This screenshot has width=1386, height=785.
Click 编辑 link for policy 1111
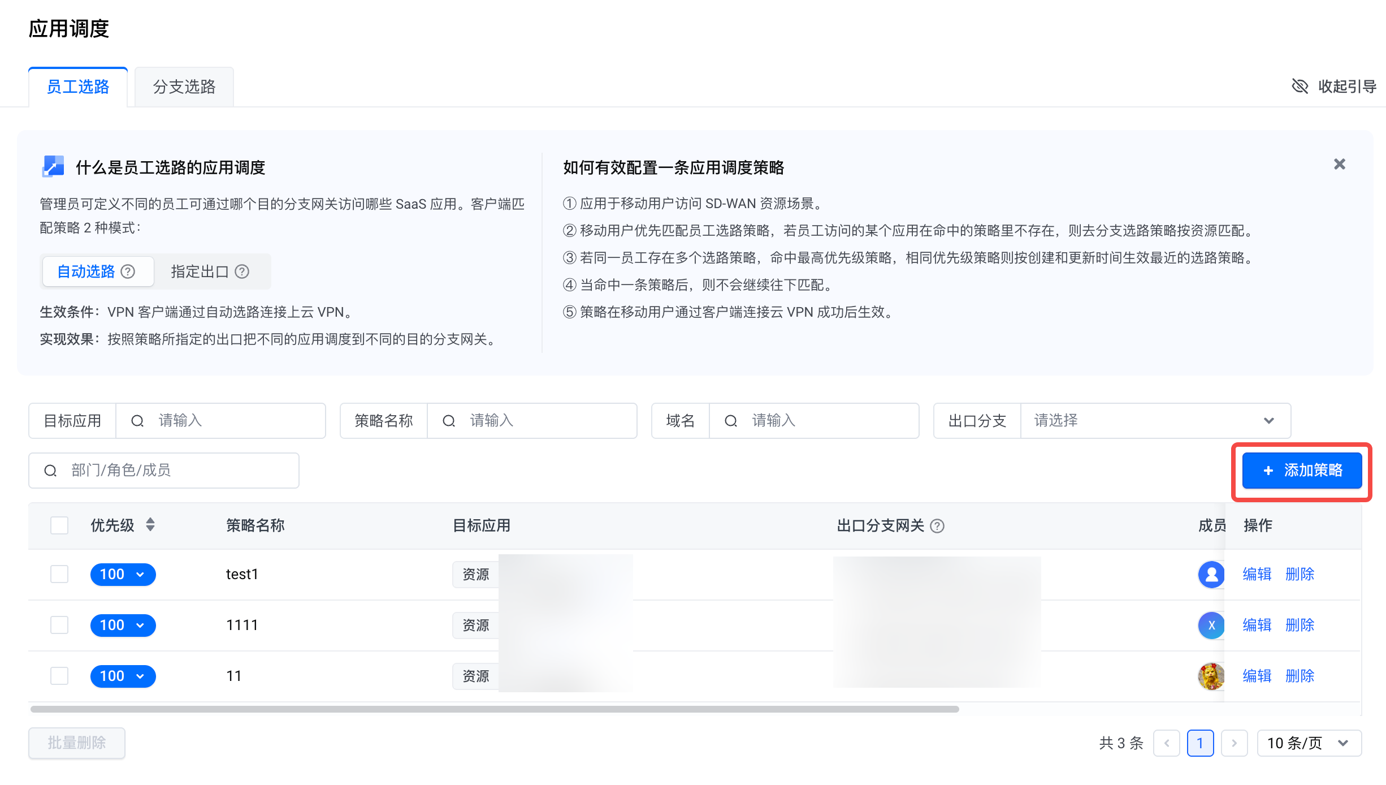coord(1257,625)
